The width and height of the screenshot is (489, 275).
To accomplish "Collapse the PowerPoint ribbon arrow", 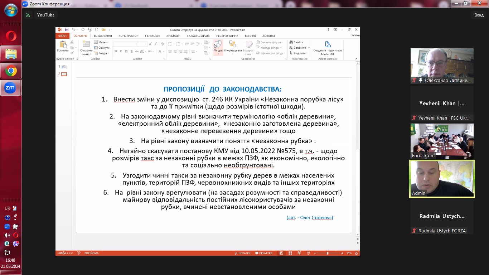I will pos(356,59).
